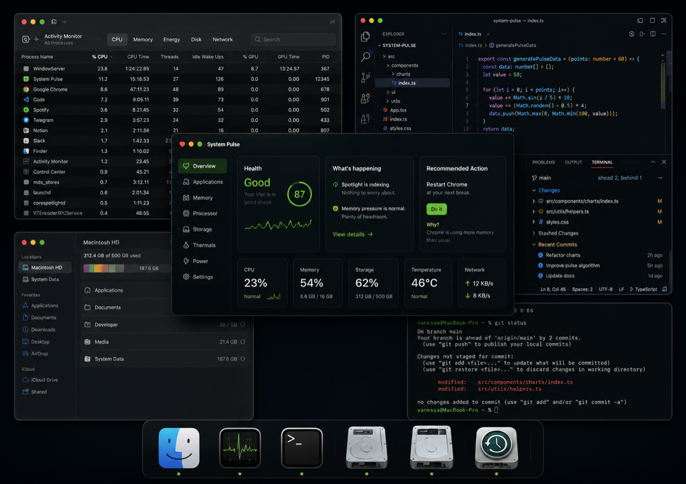Sort by % CPU column header

pos(99,57)
